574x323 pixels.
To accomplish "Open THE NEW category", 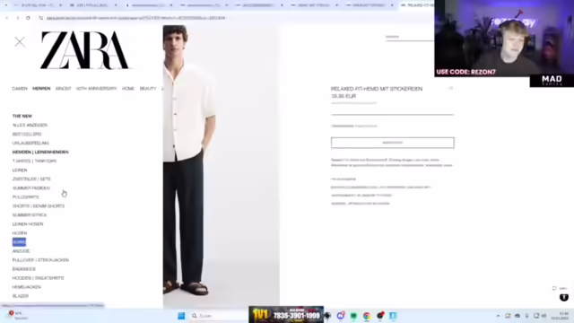I will click(22, 116).
